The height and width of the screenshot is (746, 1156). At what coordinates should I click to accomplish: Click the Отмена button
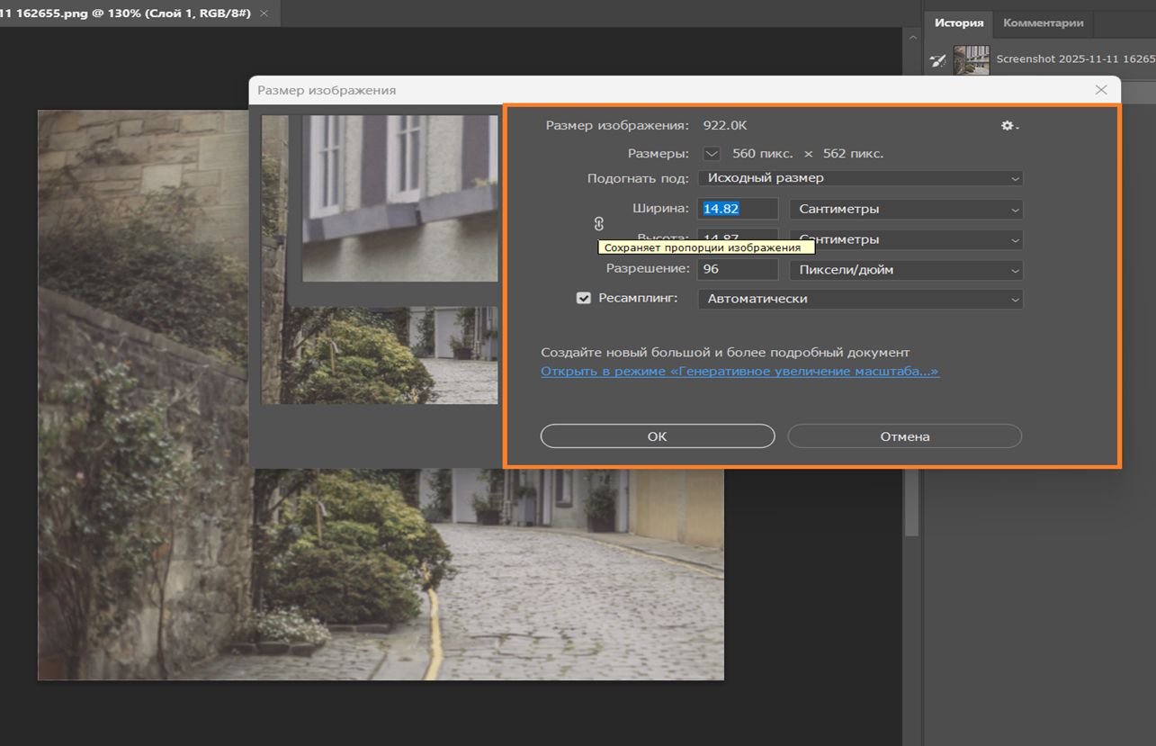pyautogui.click(x=904, y=436)
